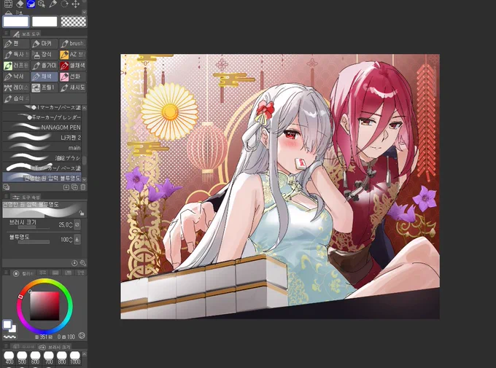Click the color wheel hue ring
The width and height of the screenshot is (496, 368).
[x=44, y=280]
